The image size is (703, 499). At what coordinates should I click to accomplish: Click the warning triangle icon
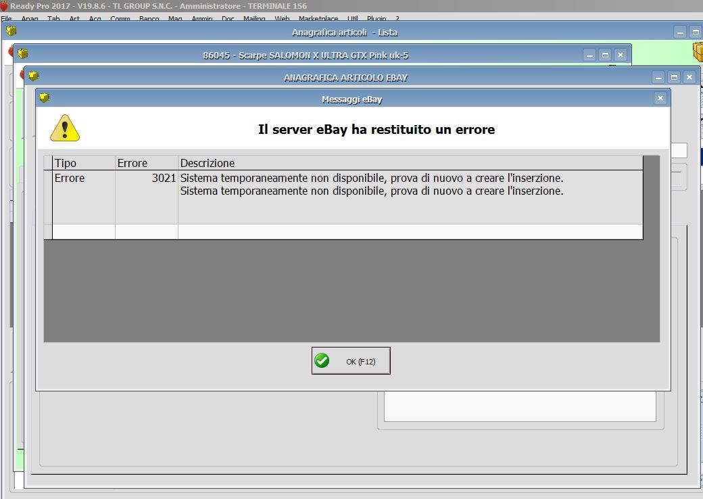coord(65,128)
